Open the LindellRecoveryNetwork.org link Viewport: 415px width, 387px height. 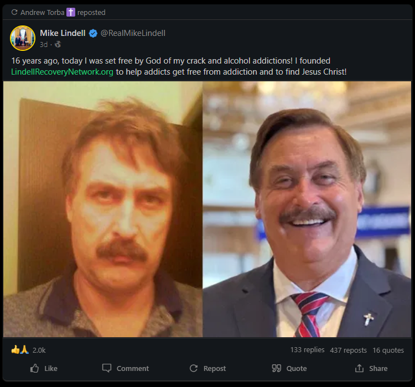click(x=63, y=72)
